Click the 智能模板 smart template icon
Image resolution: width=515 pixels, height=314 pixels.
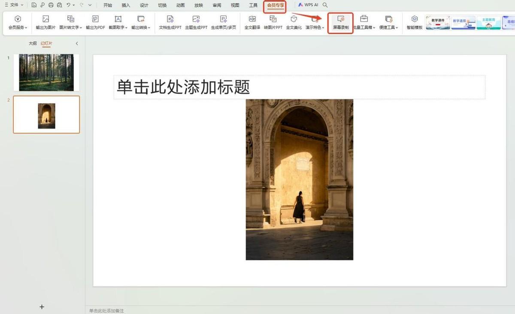[415, 19]
